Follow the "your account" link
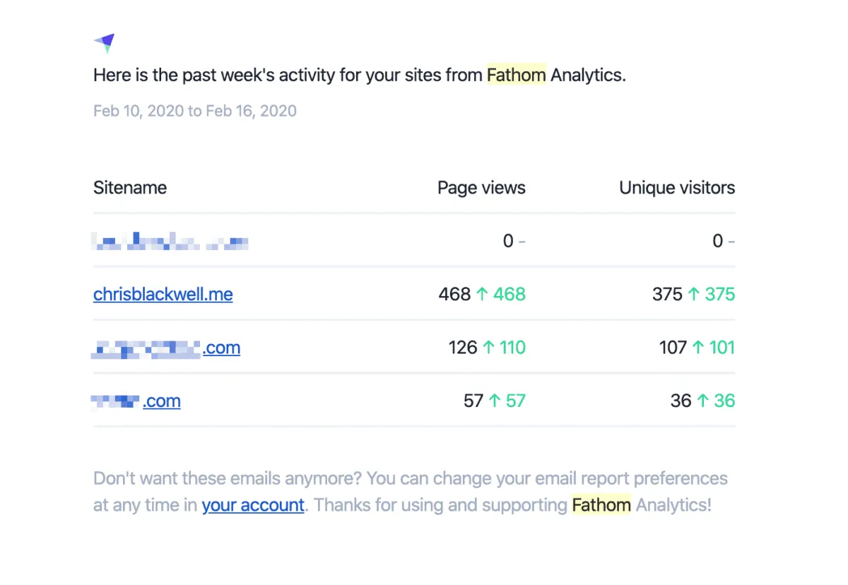848x585 pixels. (x=253, y=505)
